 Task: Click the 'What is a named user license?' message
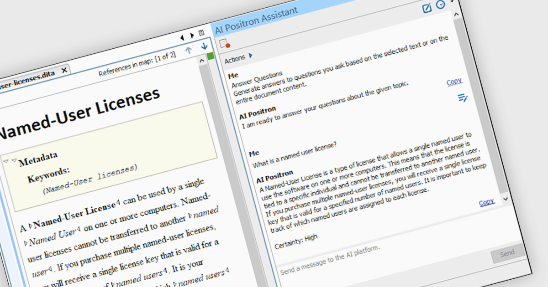295,154
